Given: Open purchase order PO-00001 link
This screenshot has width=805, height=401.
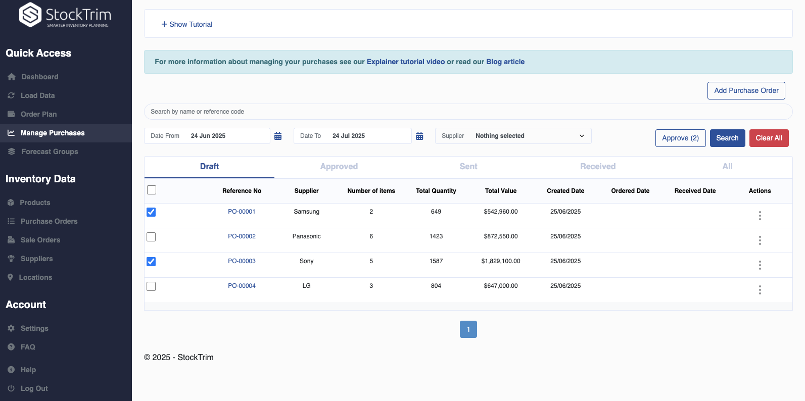Looking at the screenshot, I should (x=242, y=212).
